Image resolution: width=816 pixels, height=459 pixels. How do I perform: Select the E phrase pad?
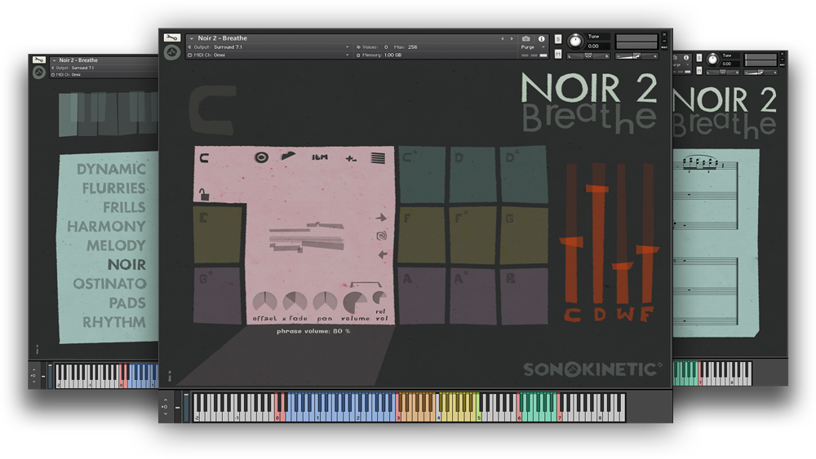(217, 236)
